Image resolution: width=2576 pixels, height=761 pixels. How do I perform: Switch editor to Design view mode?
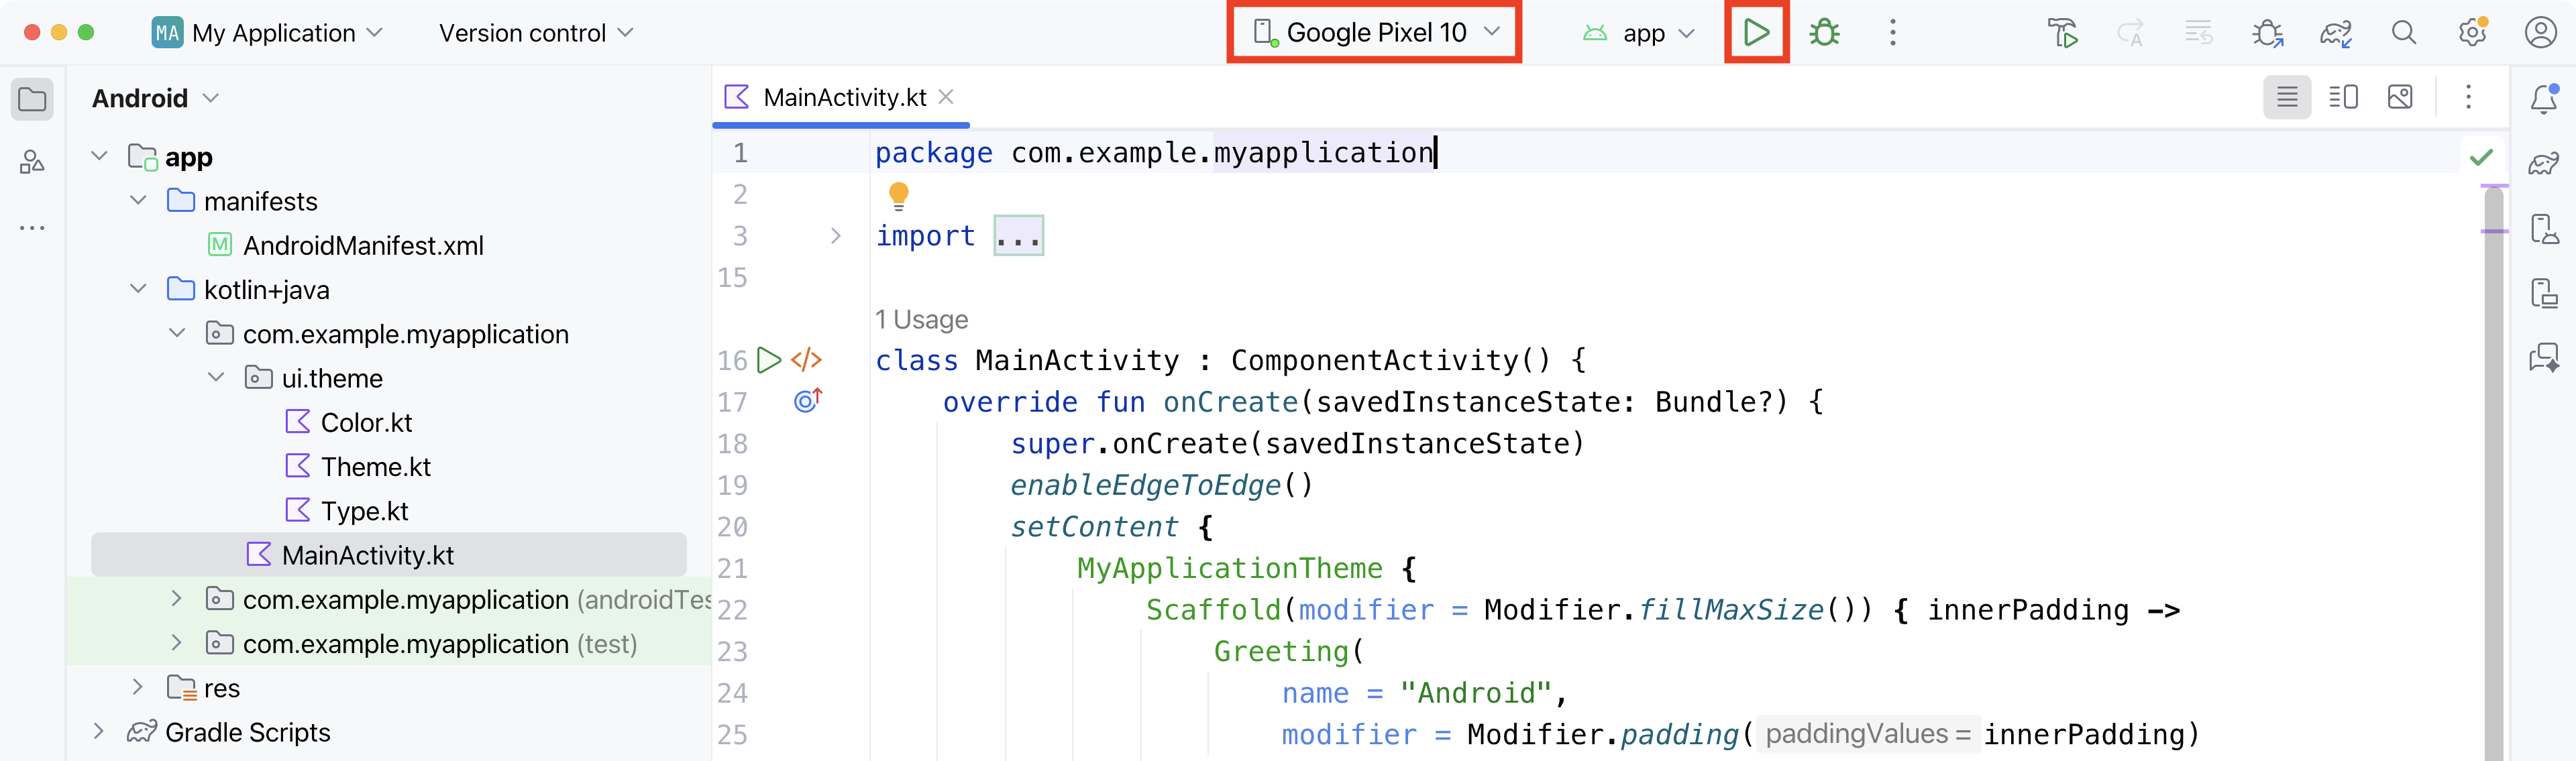point(2400,97)
